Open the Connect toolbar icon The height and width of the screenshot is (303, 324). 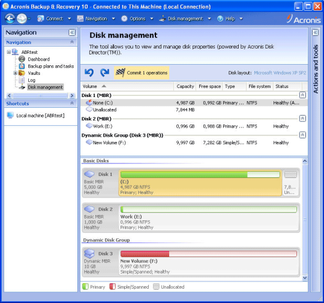[x=41, y=19]
